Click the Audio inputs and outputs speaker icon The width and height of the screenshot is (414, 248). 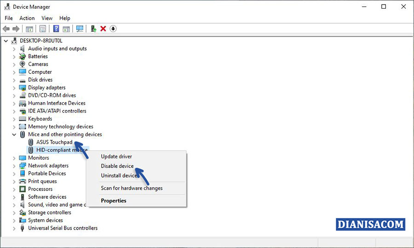click(x=23, y=49)
